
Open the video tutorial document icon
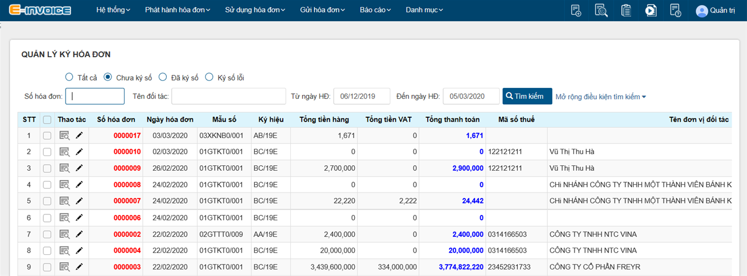click(x=651, y=10)
